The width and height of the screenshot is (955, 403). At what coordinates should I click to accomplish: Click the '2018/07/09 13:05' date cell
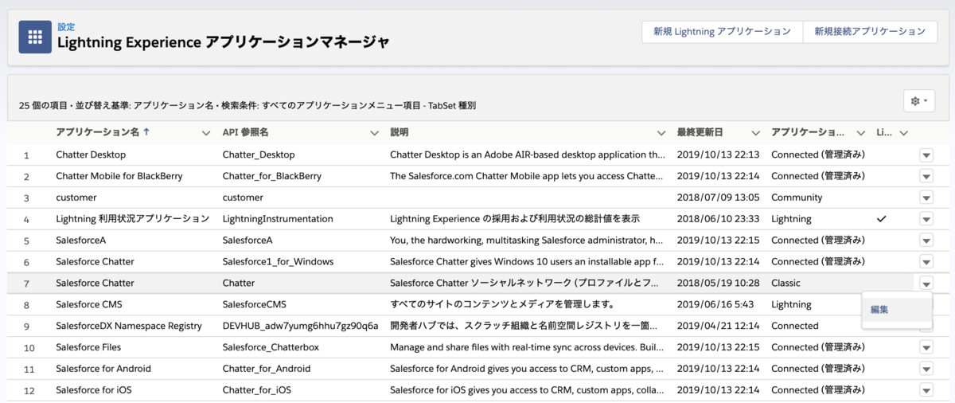(719, 198)
